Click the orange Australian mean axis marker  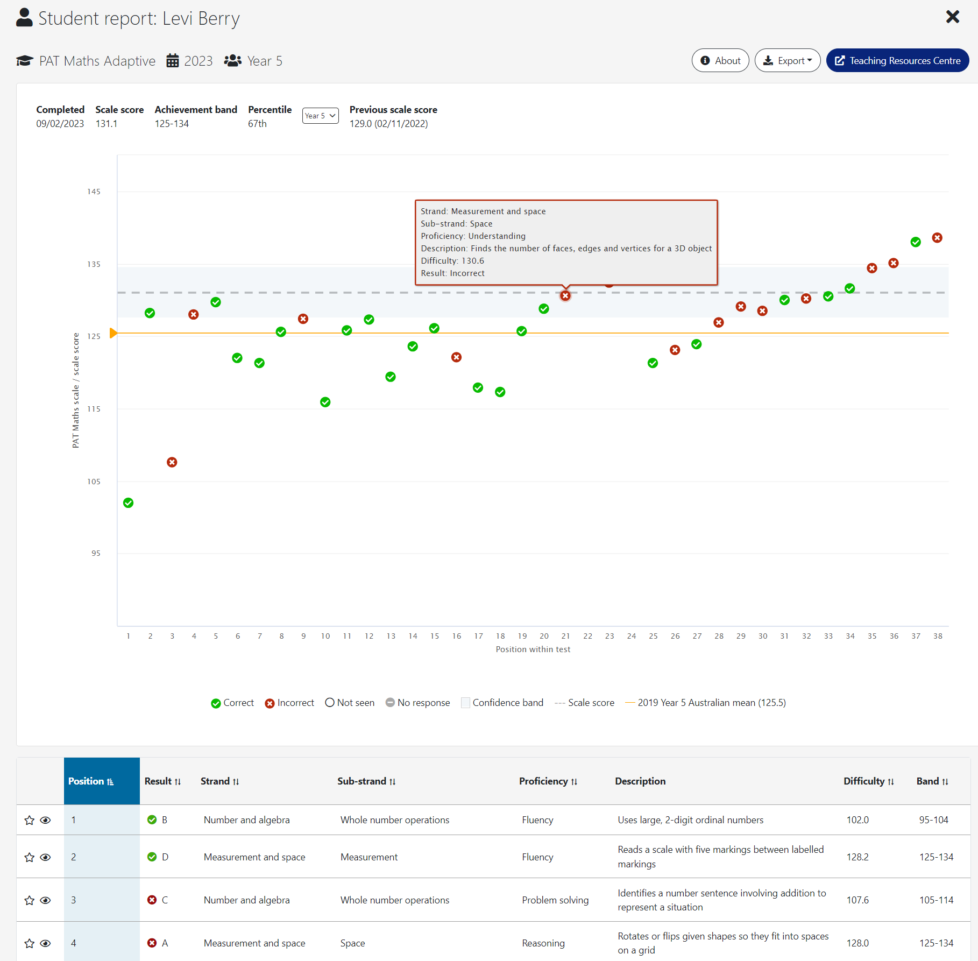coord(113,333)
